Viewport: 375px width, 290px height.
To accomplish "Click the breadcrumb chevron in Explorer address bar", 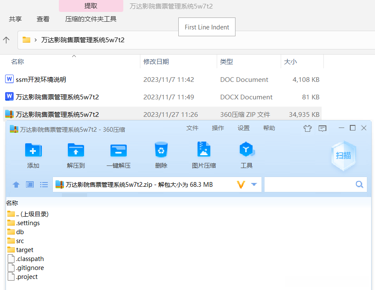I will click(36, 40).
